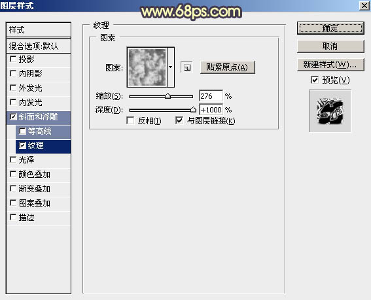Close the 图层样式 dialog
The height and width of the screenshot is (300, 371).
364,6
